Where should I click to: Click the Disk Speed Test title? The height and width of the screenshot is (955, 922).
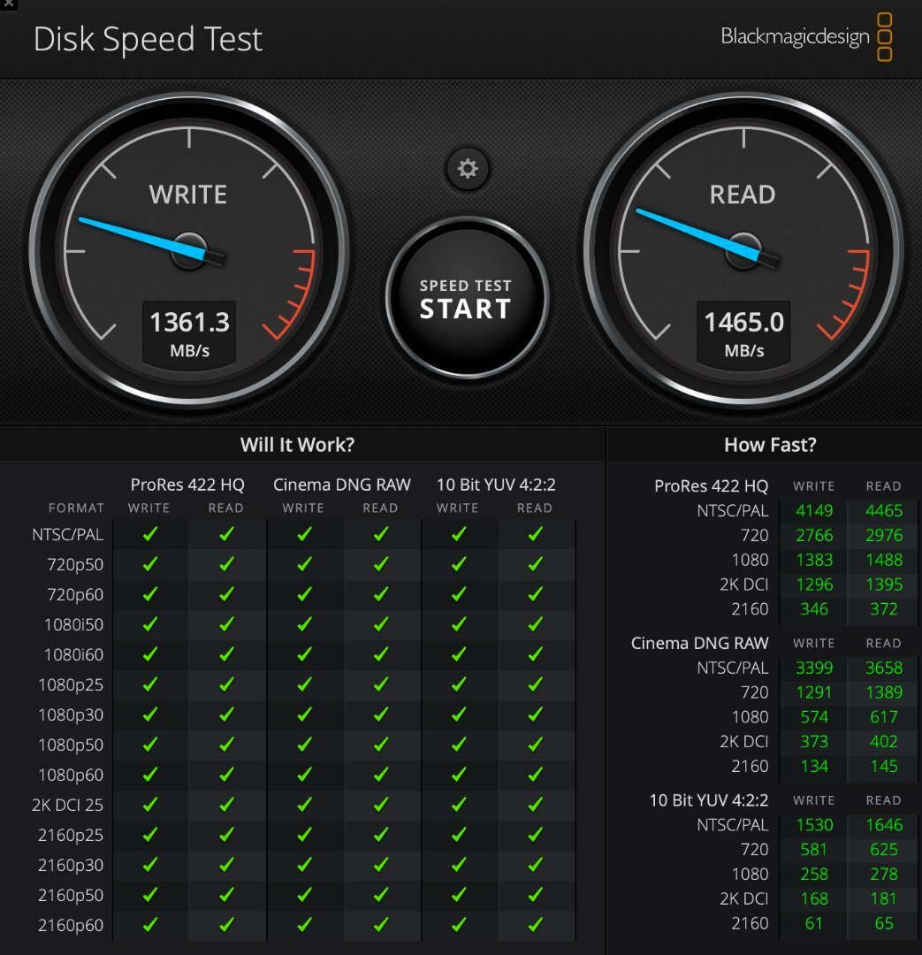point(148,40)
